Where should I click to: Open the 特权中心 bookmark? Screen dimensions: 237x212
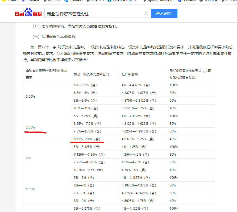coord(97,1)
